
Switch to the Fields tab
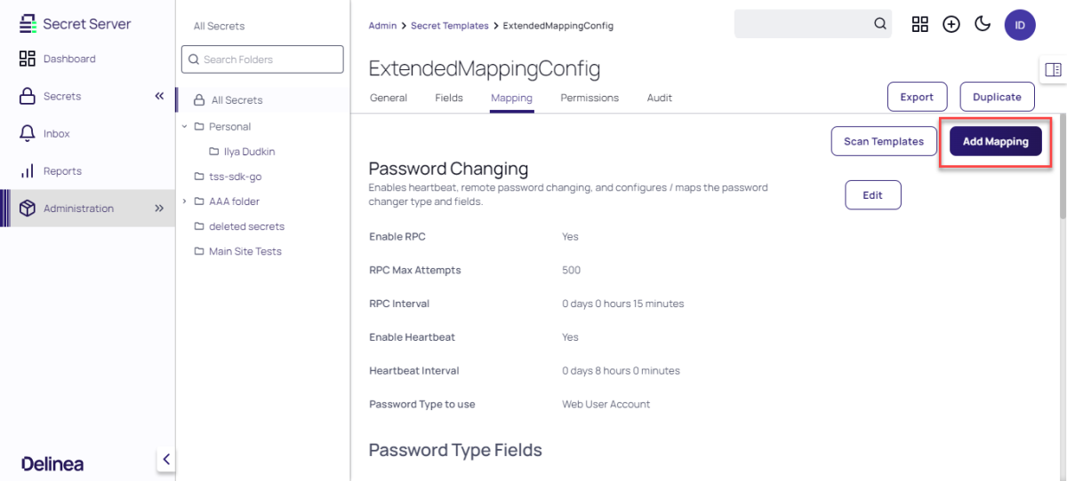point(449,98)
